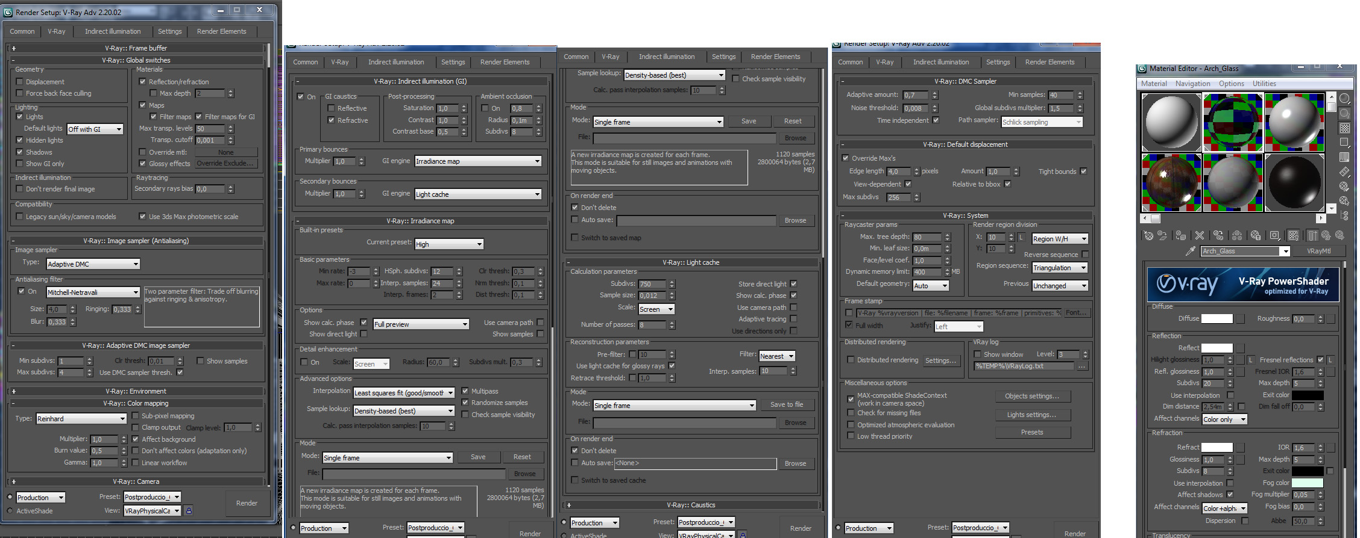Open the Navigation menu in Material Editor
The height and width of the screenshot is (538, 1360).
(1192, 84)
